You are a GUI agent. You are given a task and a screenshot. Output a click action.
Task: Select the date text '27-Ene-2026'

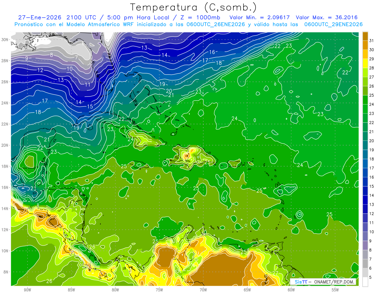click(x=40, y=17)
